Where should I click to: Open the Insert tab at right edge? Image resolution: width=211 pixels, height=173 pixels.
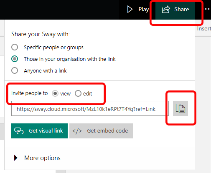click(x=204, y=29)
